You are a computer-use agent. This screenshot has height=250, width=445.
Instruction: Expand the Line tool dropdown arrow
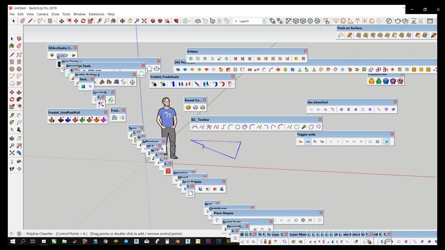point(35,21)
